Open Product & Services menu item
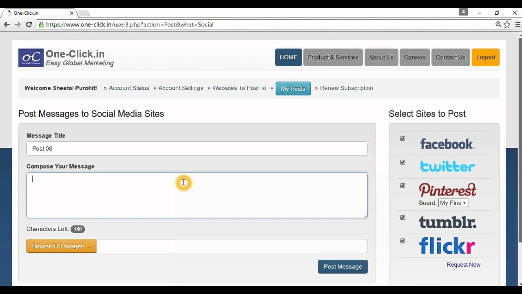The image size is (522, 294). 333,57
